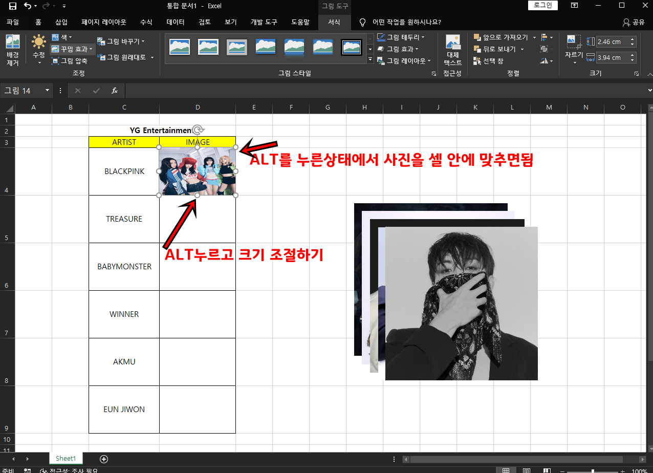
Task: Open the Align objects icon menu
Action: (x=547, y=37)
